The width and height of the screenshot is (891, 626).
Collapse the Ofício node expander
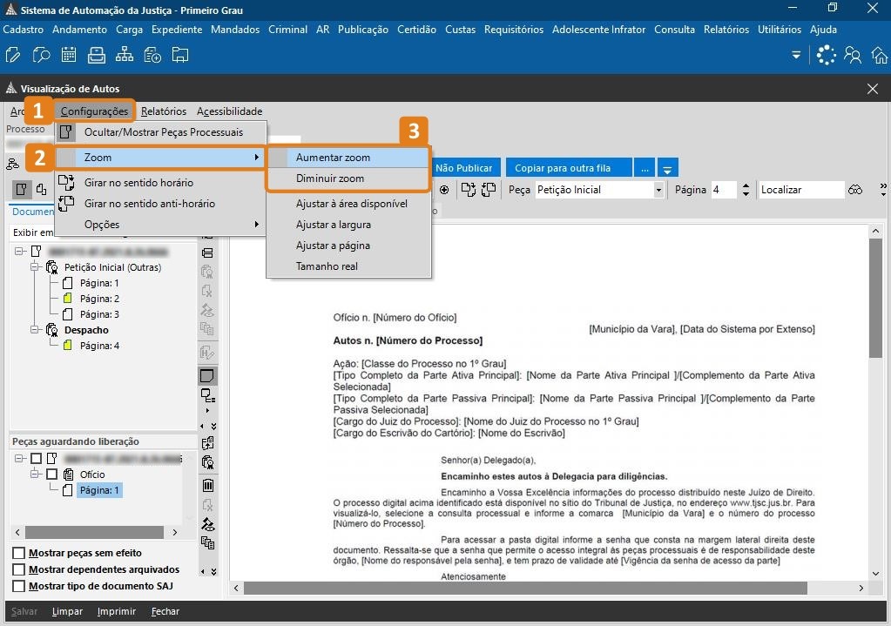35,473
